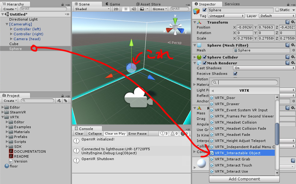Switch to the Game tab
This screenshot has width=296, height=184.
pos(114,4)
